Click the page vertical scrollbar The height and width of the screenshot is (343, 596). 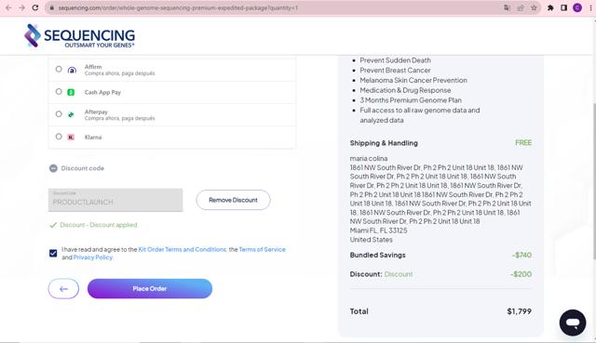click(593, 181)
